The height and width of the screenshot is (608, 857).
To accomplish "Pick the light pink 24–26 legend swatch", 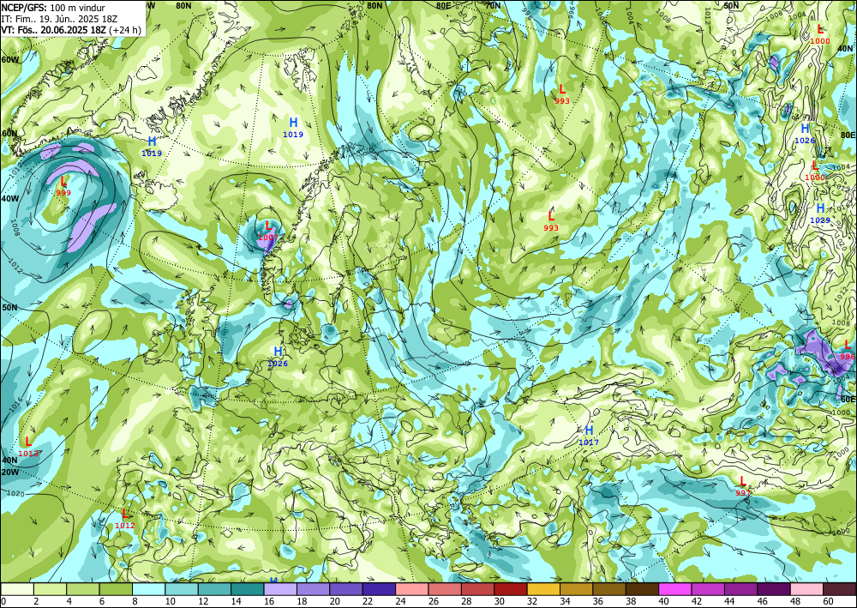I will click(411, 589).
